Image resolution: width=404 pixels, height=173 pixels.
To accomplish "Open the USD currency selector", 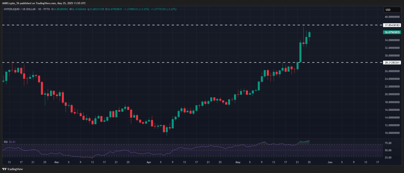I will [x=388, y=10].
